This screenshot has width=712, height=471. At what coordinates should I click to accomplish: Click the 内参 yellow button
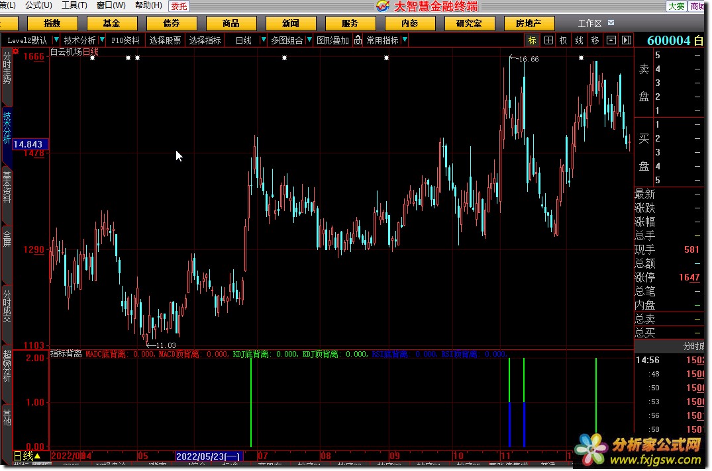[x=409, y=23]
